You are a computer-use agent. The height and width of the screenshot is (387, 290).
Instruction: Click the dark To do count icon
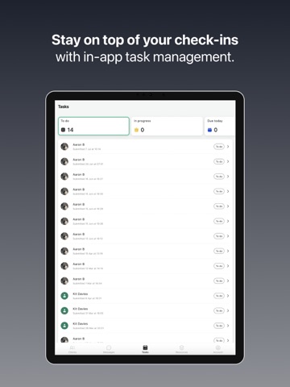click(x=63, y=130)
